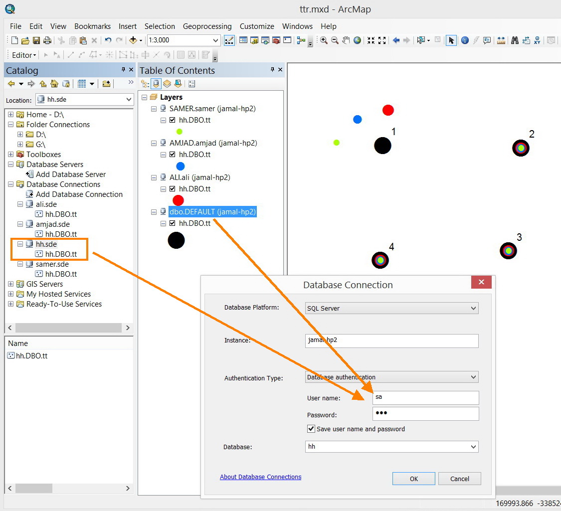Activate the Select Elements arrow tool
This screenshot has width=561, height=511.
(x=451, y=40)
